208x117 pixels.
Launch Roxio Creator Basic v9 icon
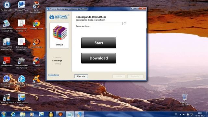tap(7, 81)
